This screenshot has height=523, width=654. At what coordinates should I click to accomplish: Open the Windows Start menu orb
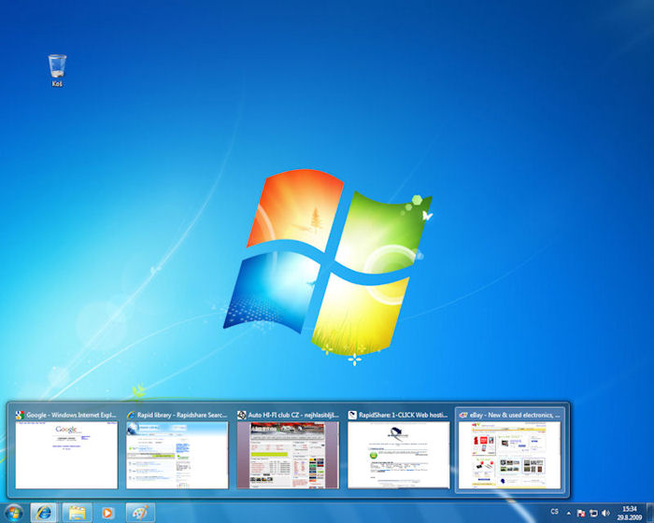click(x=13, y=513)
